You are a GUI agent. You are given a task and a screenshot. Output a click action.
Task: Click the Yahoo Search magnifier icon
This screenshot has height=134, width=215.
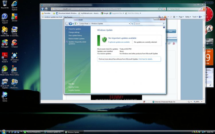click(201, 9)
